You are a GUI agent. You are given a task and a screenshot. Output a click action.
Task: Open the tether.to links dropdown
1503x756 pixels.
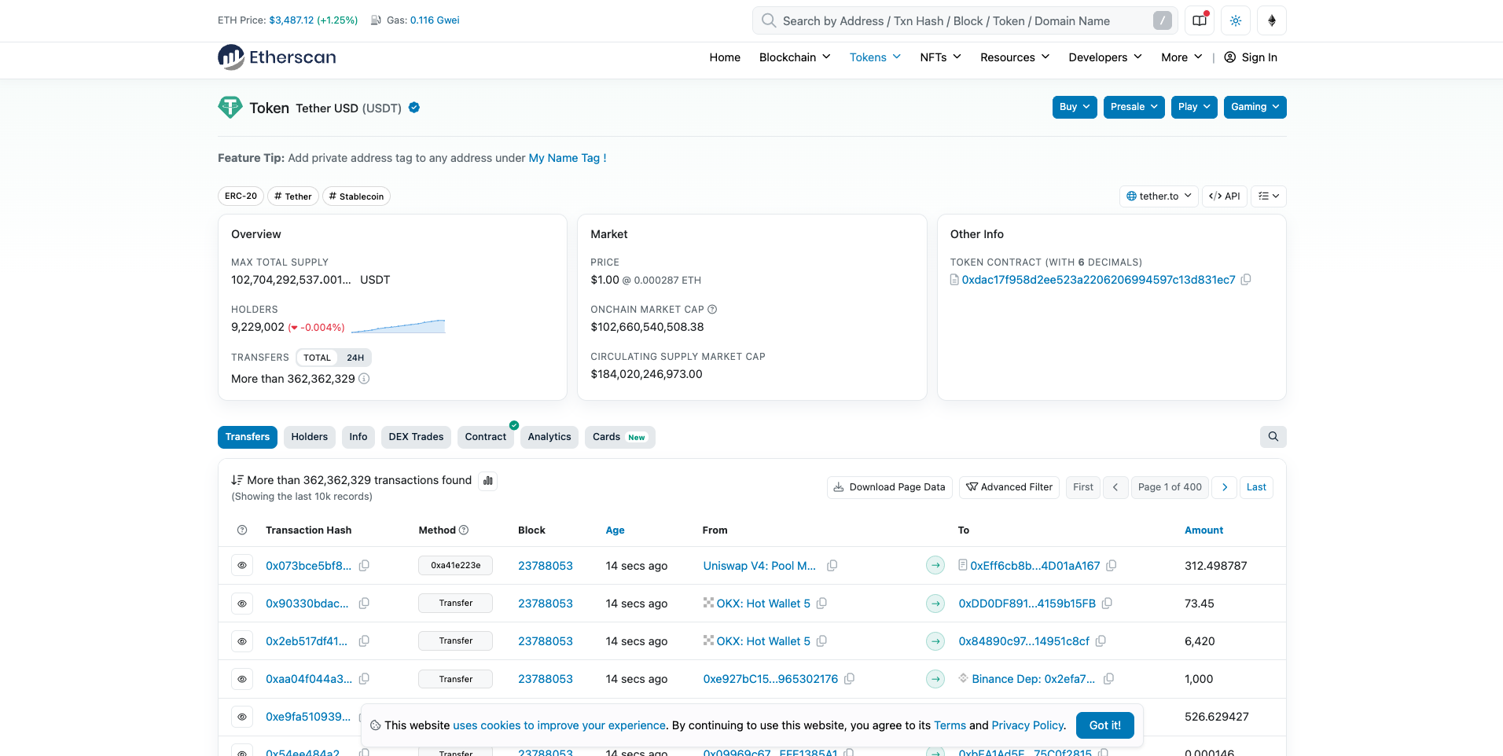coord(1159,196)
